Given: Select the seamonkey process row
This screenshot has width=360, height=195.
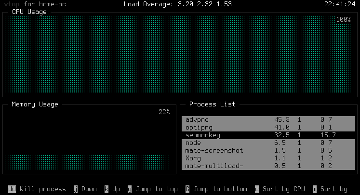Looking at the screenshot, I should point(268,135).
